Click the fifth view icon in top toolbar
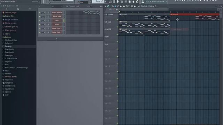This screenshot has height=125, width=223. (x=126, y=2)
